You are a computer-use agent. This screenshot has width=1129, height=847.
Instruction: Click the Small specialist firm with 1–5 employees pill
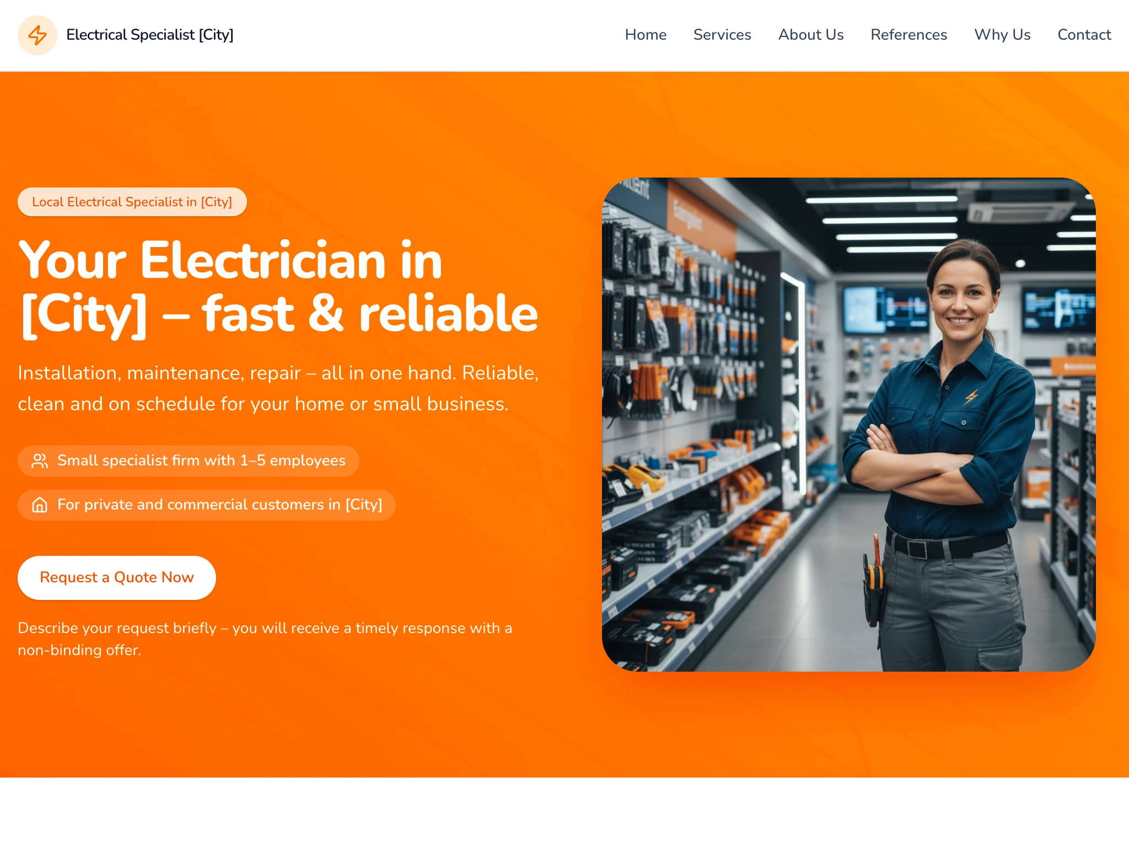[189, 461]
